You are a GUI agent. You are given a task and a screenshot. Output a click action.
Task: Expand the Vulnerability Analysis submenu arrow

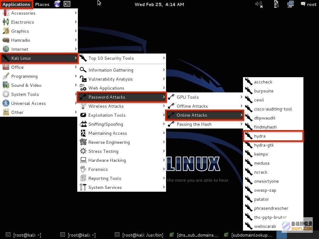click(164, 79)
